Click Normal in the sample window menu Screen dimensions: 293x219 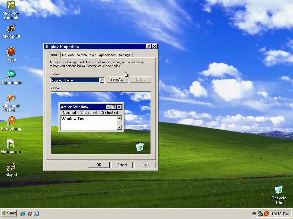click(69, 112)
